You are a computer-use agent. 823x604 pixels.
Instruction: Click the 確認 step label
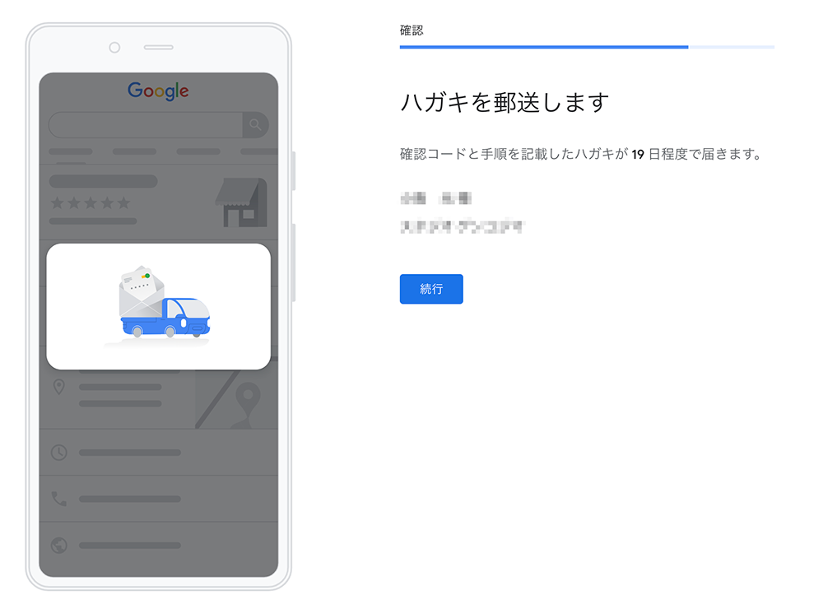click(x=411, y=30)
